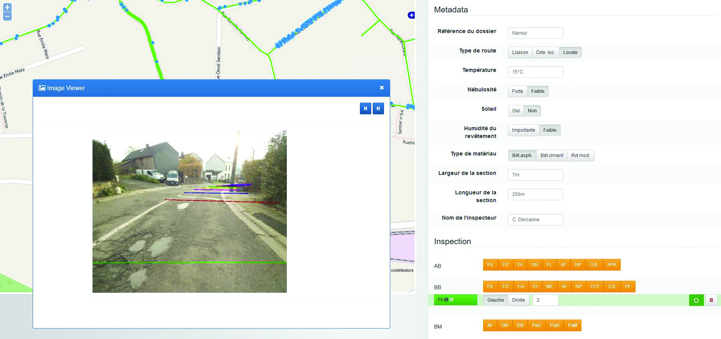The image size is (721, 339).
Task: Open the map layer switcher plus icon
Action: [411, 15]
